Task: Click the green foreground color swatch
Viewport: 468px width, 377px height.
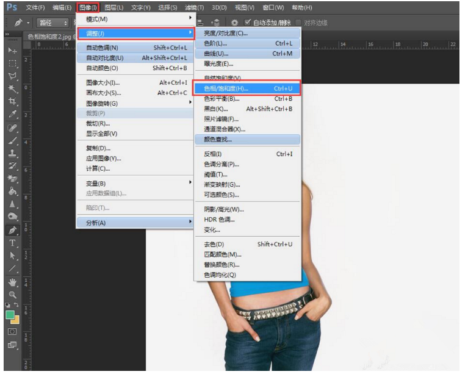Action: coord(10,315)
